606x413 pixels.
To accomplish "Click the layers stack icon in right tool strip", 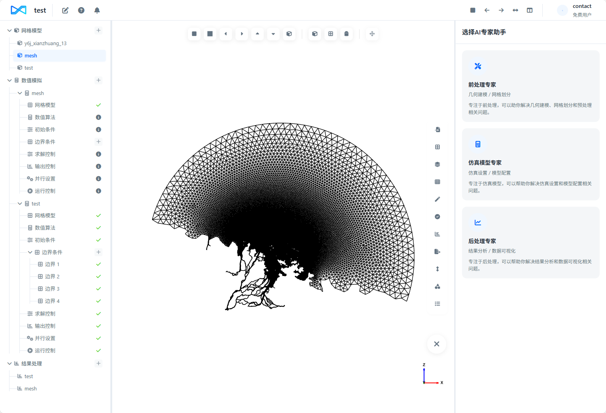I will pos(437,164).
